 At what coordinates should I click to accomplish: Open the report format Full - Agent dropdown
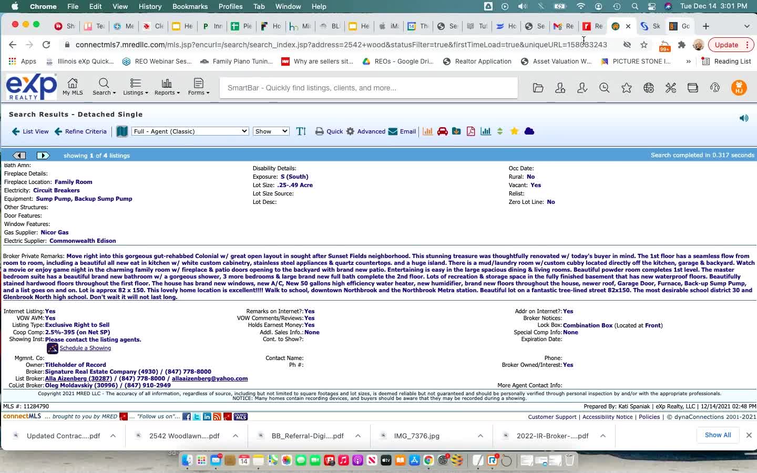[x=190, y=131]
